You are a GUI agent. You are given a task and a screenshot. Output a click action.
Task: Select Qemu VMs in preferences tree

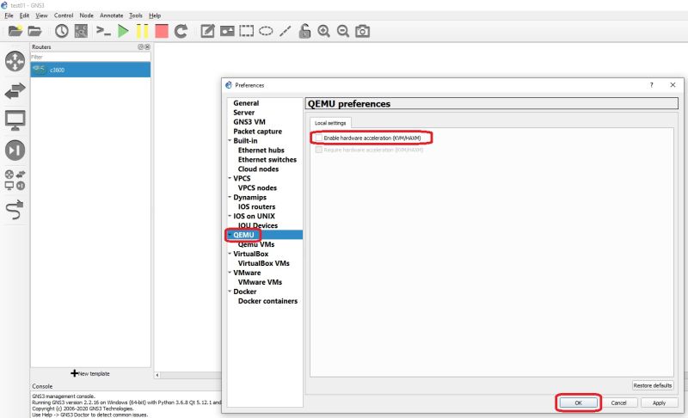pos(256,244)
